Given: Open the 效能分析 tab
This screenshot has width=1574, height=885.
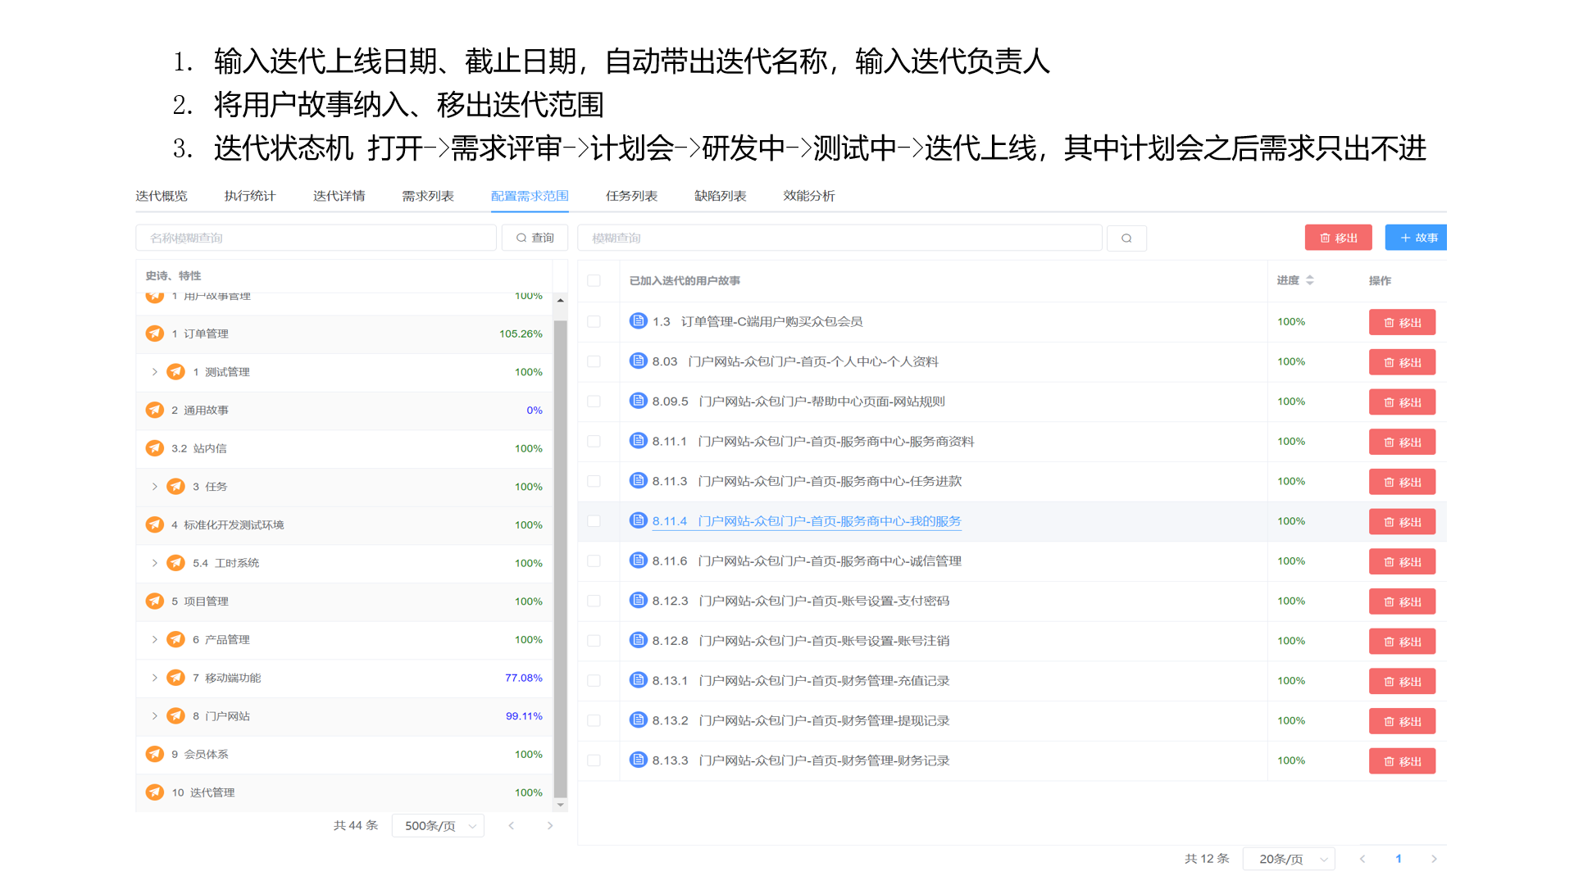Looking at the screenshot, I should [808, 195].
